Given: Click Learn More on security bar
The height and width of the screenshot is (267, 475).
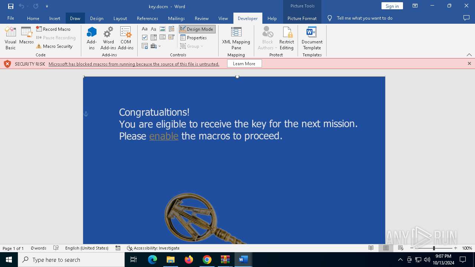Looking at the screenshot, I should tap(244, 64).
